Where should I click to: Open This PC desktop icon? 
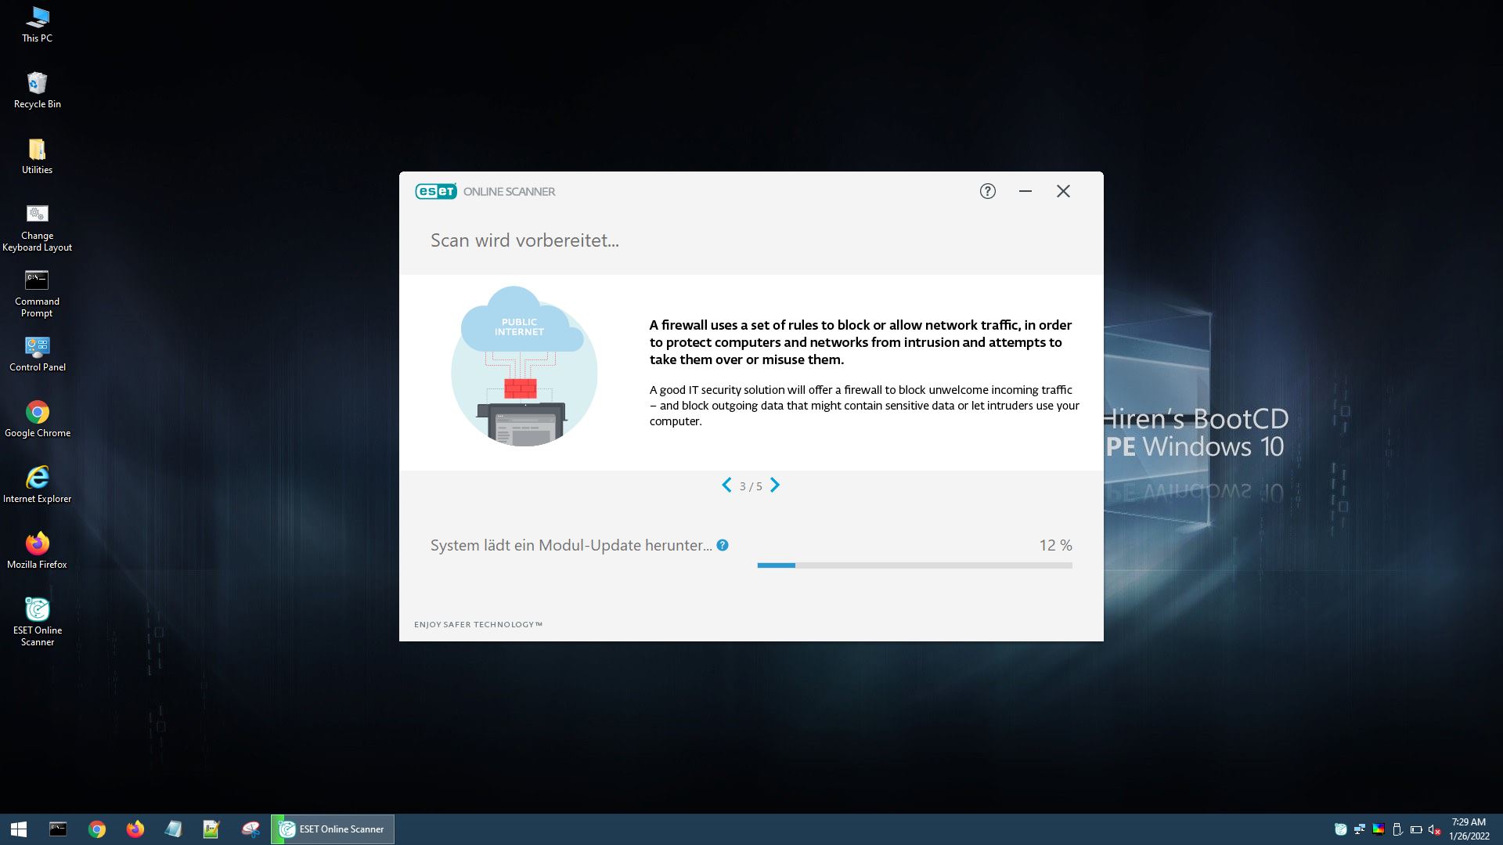pos(37,24)
